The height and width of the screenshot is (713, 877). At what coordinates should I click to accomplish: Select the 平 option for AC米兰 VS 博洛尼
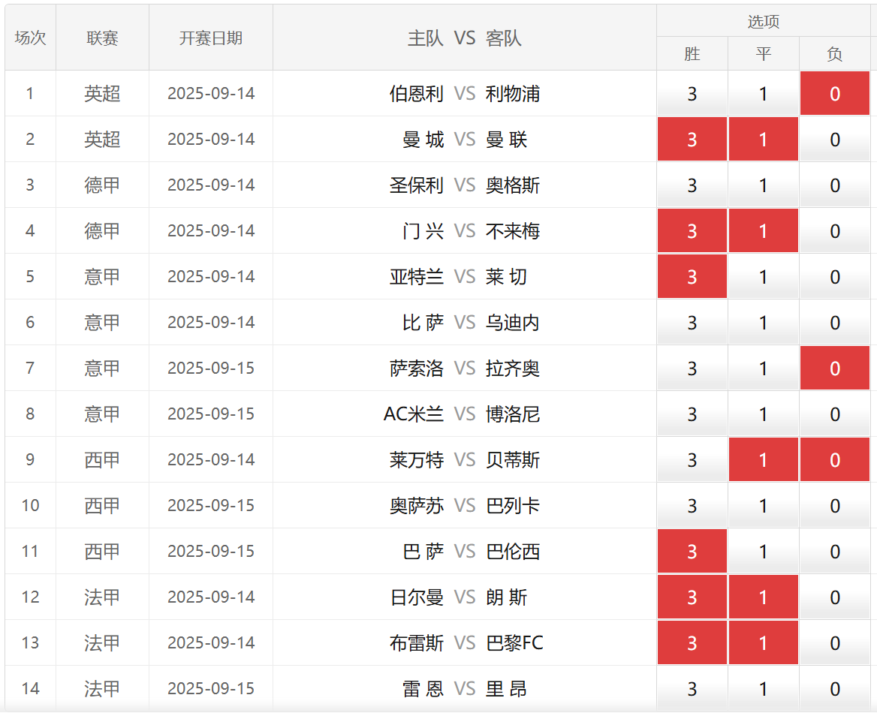pyautogui.click(x=763, y=414)
